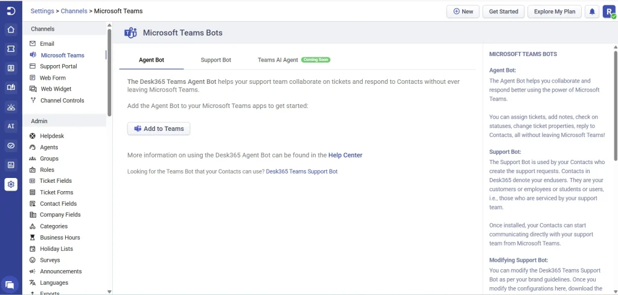Open the Desk365 Teams Support Bot link
This screenshot has height=295, width=618.
tap(302, 171)
